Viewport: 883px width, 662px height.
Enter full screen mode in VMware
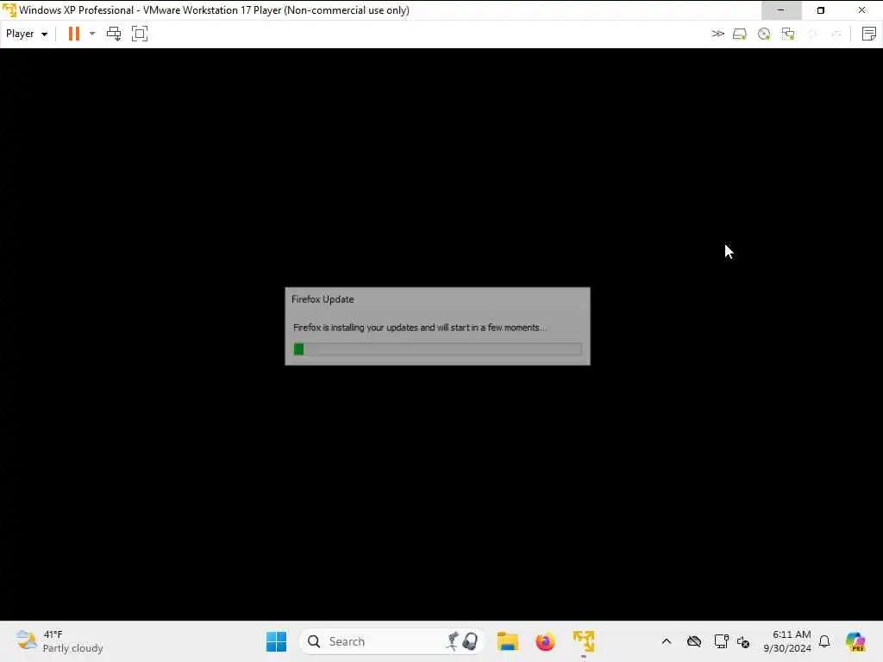pos(140,34)
